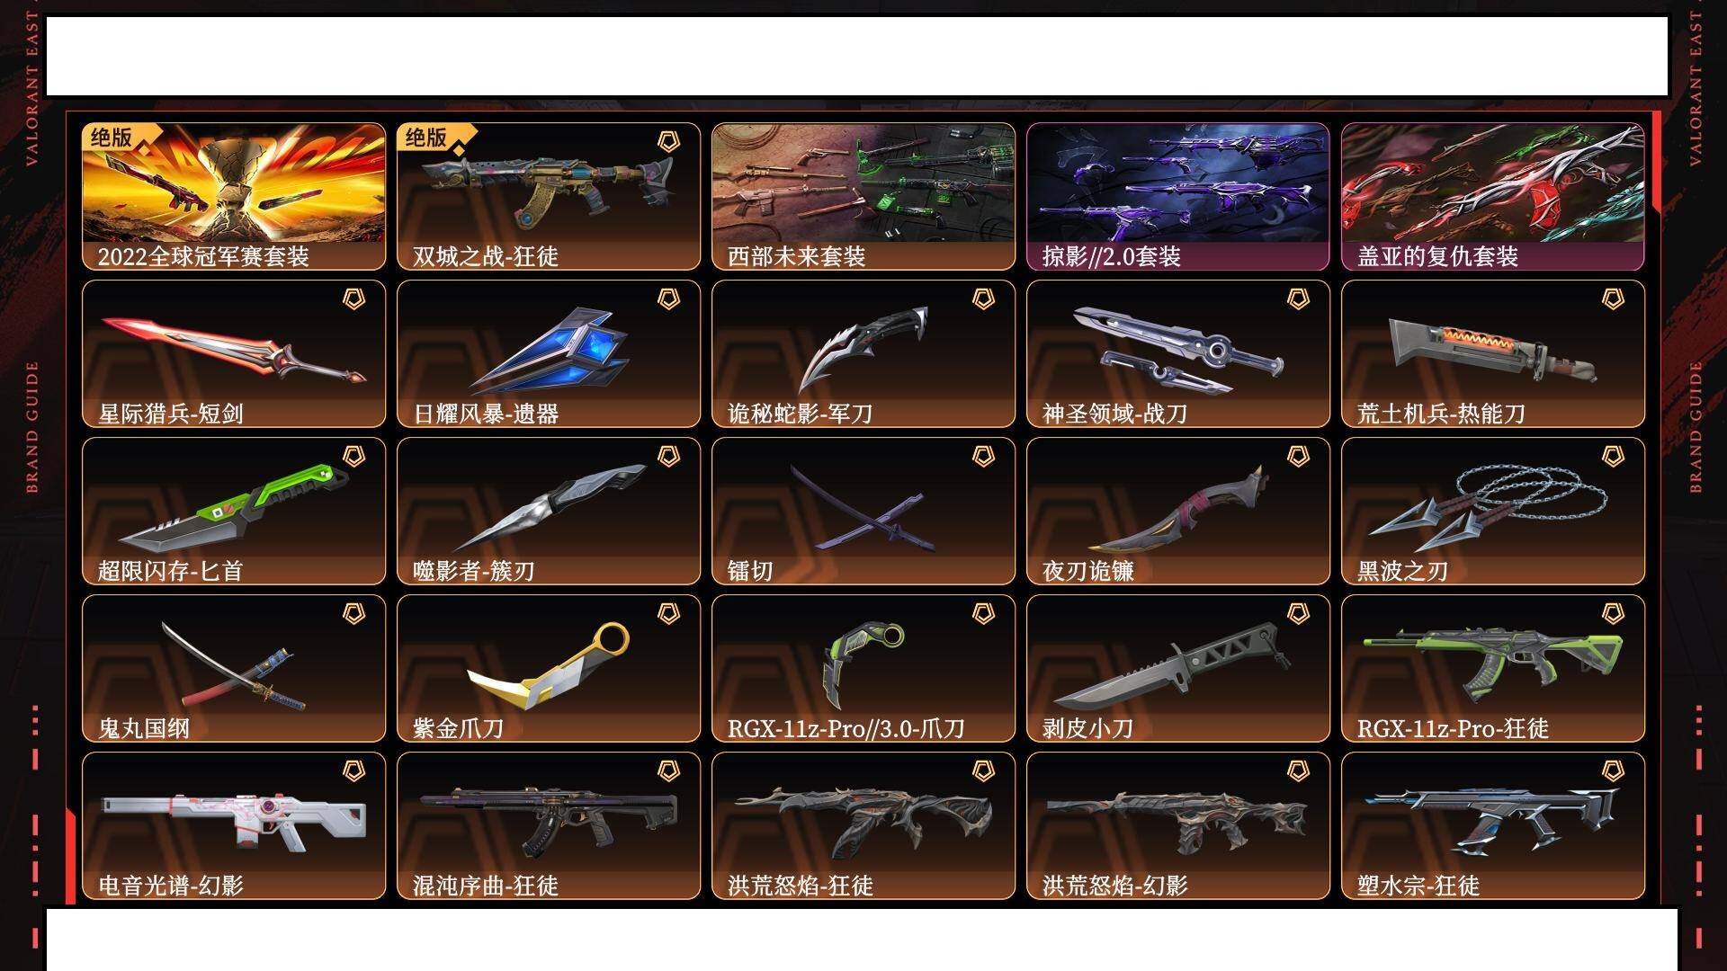Click the badge icon on 剥皮小刀 card
This screenshot has width=1727, height=971.
(x=1298, y=614)
